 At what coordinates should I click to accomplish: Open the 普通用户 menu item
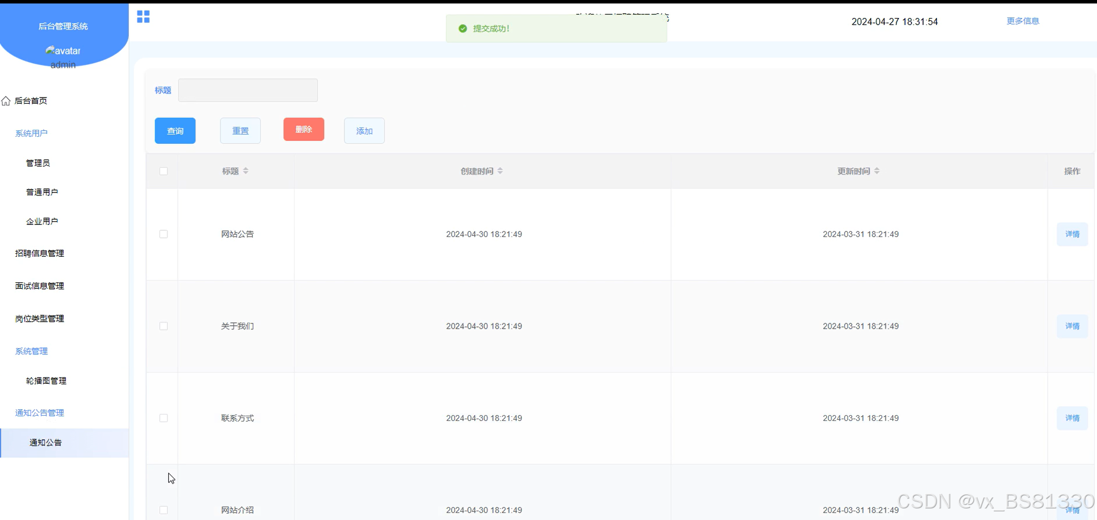(x=42, y=192)
